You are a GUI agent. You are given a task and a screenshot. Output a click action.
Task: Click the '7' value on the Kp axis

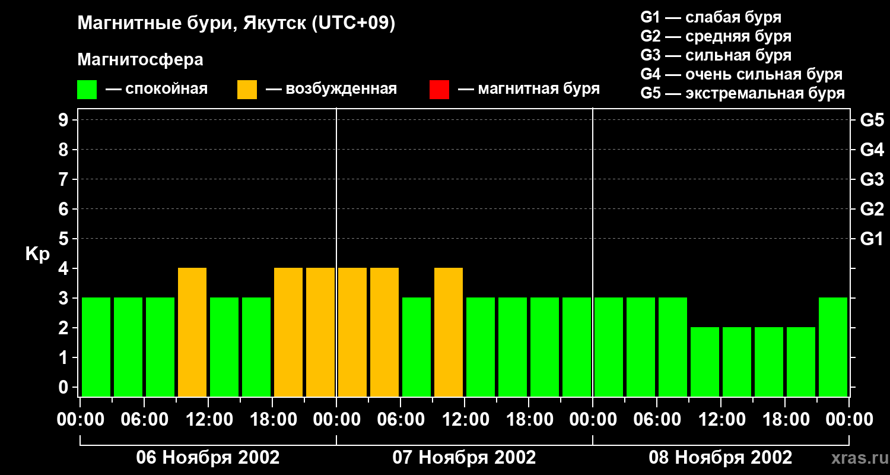(x=65, y=179)
